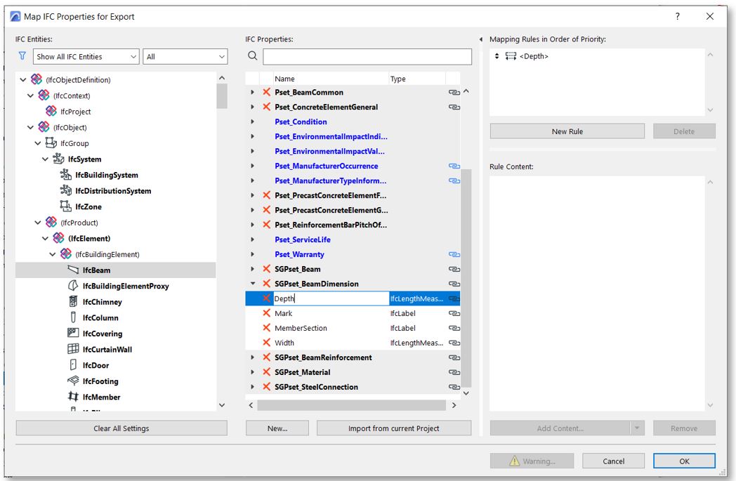Click the IFC Properties search field
This screenshot has height=481, width=736.
[367, 56]
